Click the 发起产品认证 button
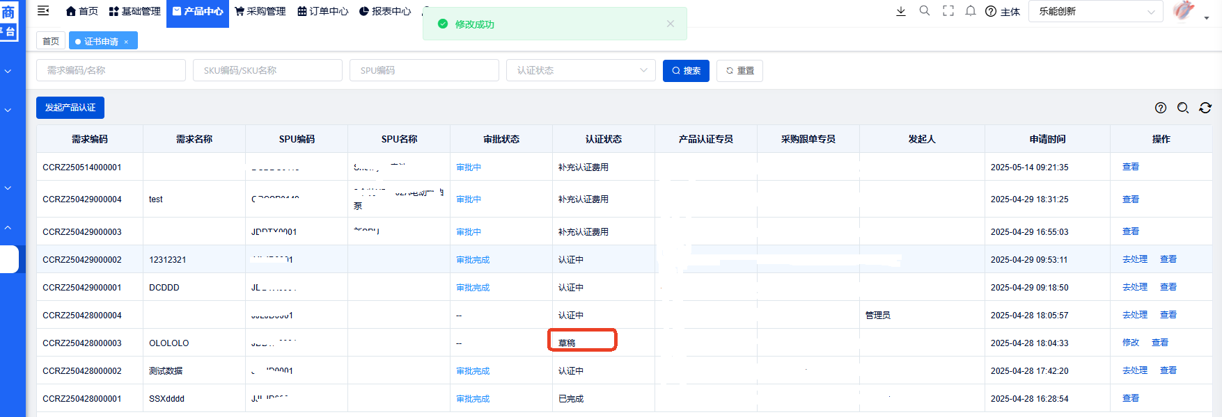 pyautogui.click(x=70, y=108)
